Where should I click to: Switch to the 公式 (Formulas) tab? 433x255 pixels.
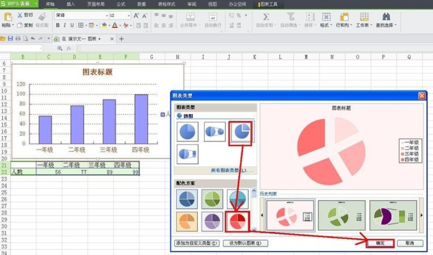click(120, 4)
